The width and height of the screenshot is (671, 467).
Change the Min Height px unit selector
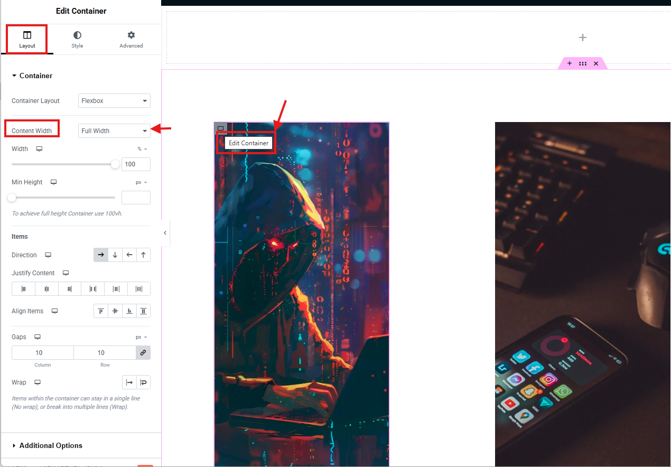[142, 182]
